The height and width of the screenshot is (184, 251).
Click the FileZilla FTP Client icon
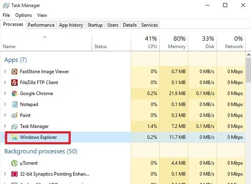[14, 82]
